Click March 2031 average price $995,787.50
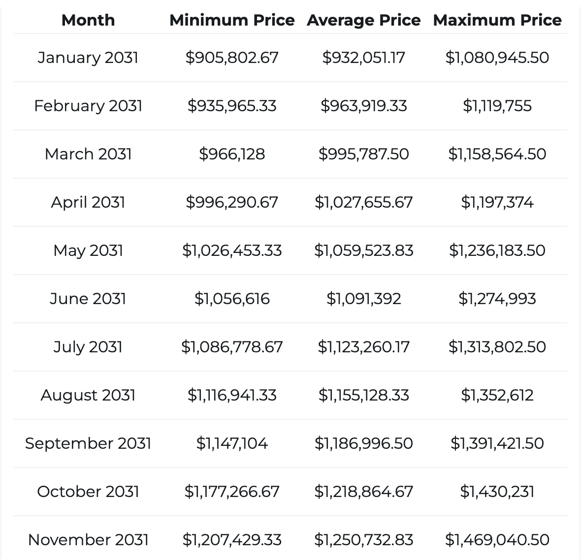Image resolution: width=581 pixels, height=559 pixels. (x=363, y=154)
